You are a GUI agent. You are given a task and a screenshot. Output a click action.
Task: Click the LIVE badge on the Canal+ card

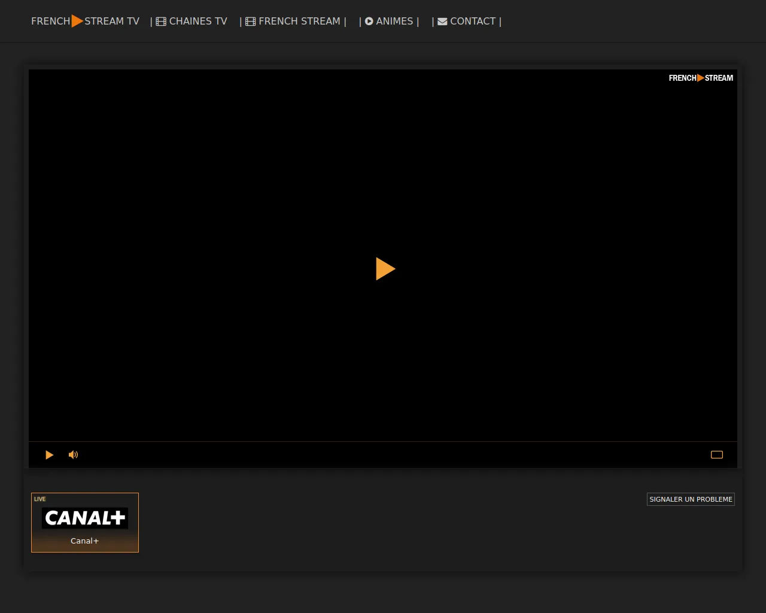pos(40,499)
